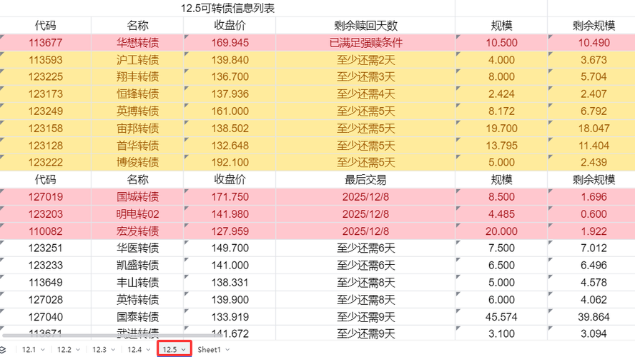Select the 剩余赎回天数 header cell
The height and width of the screenshot is (357, 635).
pos(365,26)
